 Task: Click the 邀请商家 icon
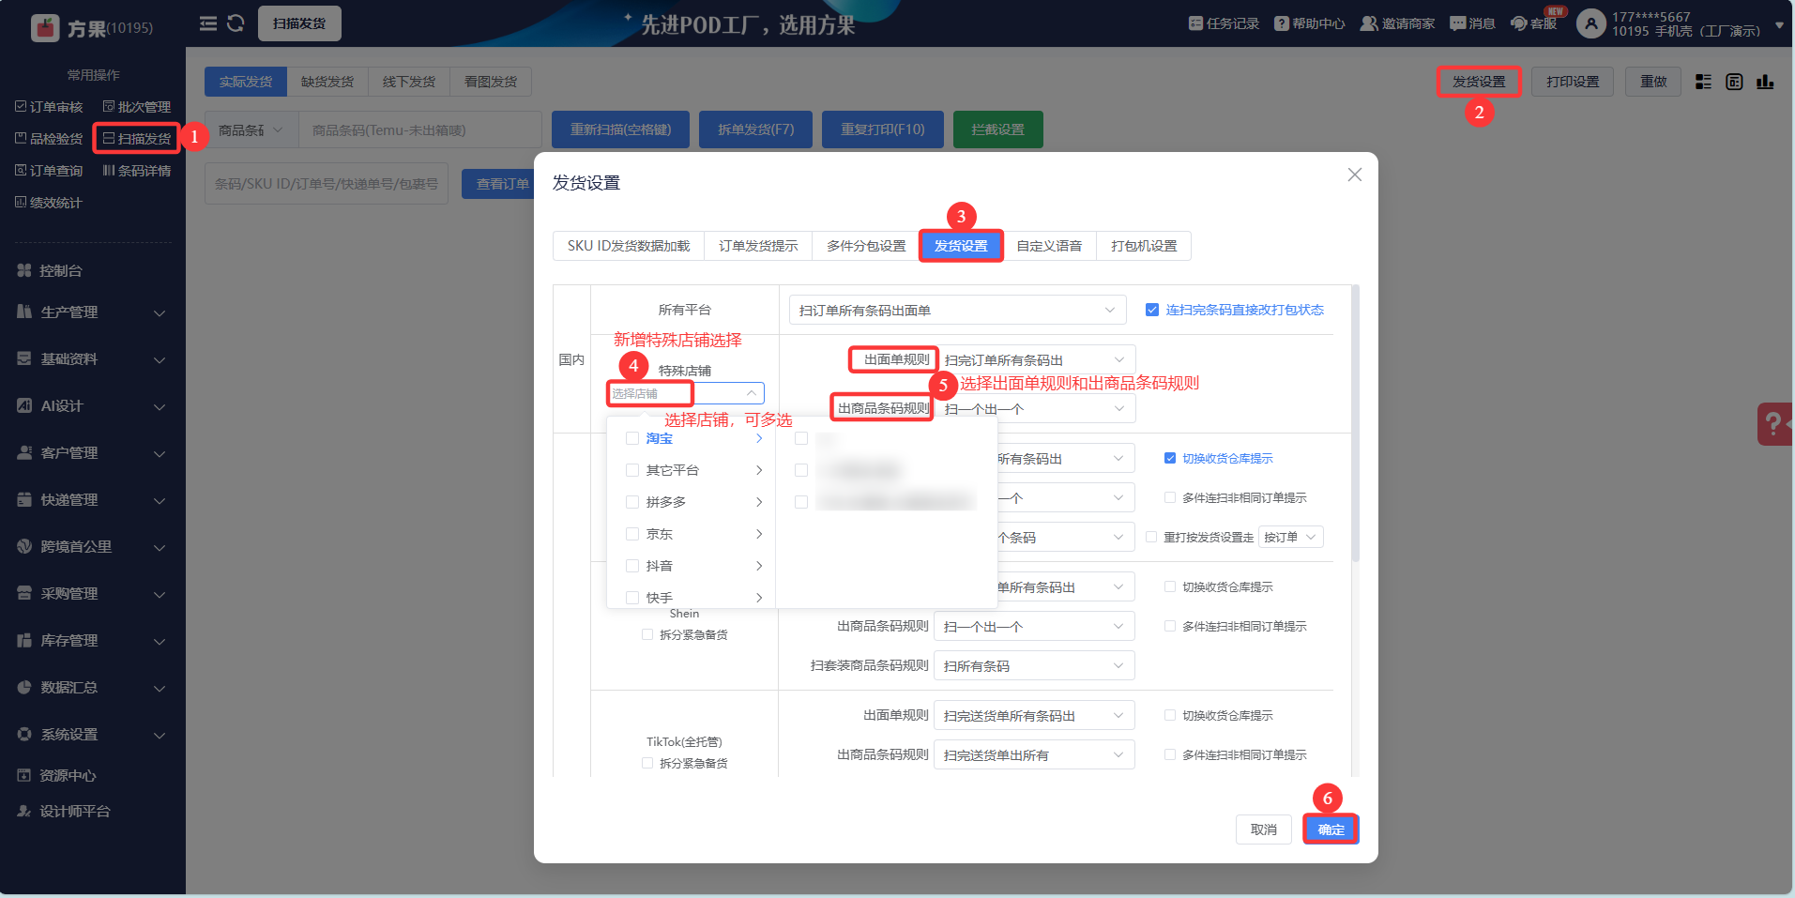pyautogui.click(x=1370, y=23)
